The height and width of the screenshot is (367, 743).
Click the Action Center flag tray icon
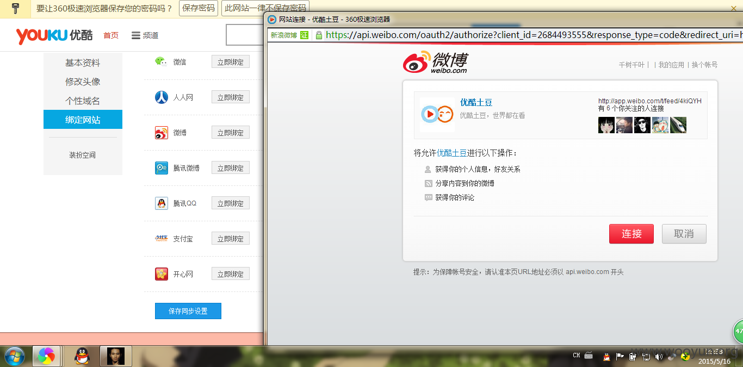620,357
